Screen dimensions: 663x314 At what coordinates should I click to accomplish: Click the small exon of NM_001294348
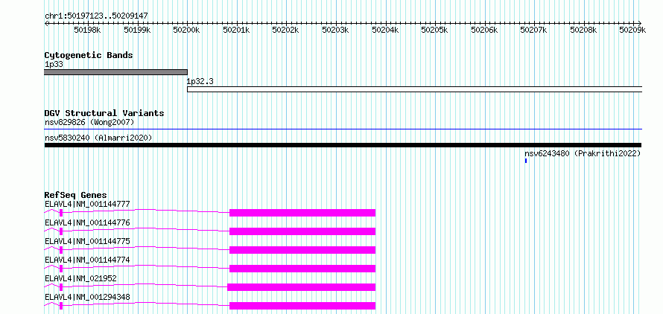click(61, 306)
